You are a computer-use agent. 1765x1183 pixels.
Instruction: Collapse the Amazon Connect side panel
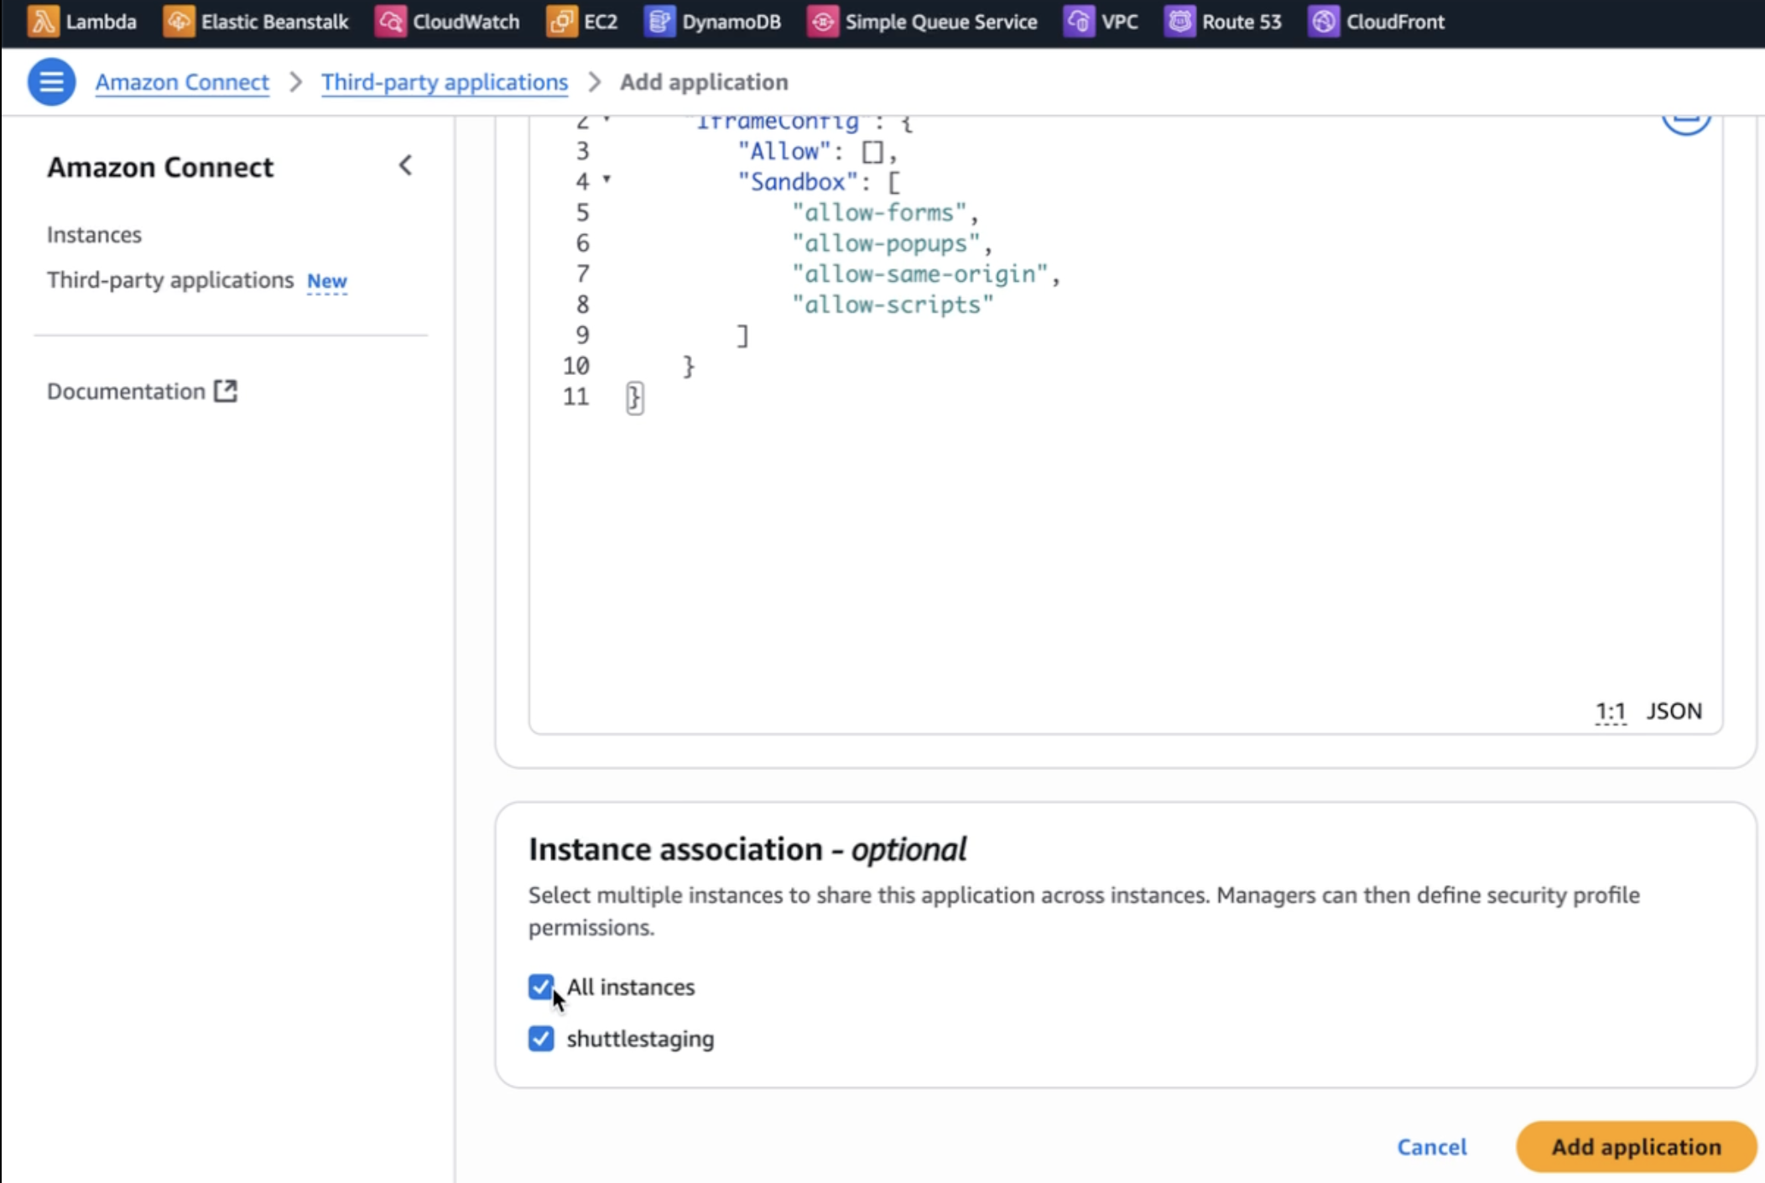(405, 166)
